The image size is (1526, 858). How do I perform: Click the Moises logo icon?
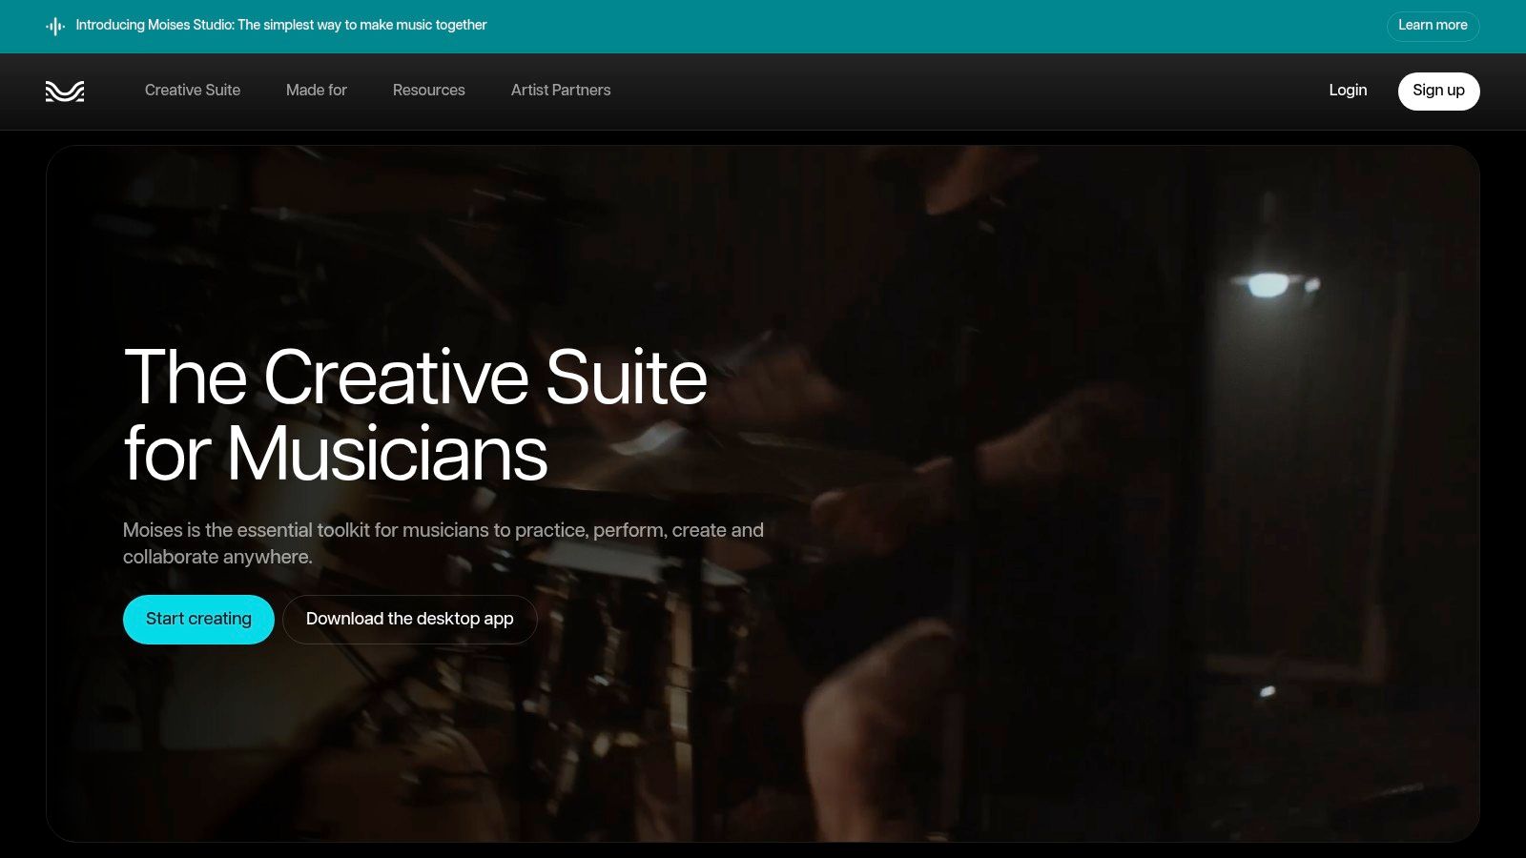click(x=65, y=91)
